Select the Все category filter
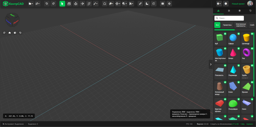 click(217, 25)
